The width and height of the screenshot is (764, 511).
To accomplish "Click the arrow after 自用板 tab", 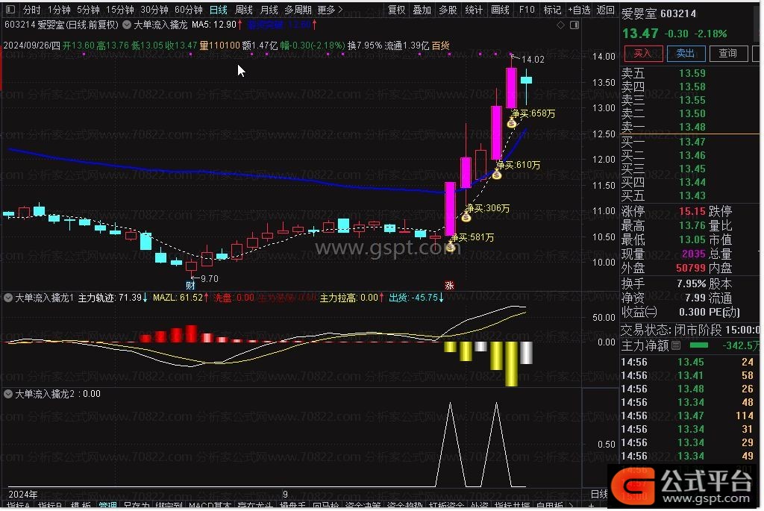I will 571,506.
